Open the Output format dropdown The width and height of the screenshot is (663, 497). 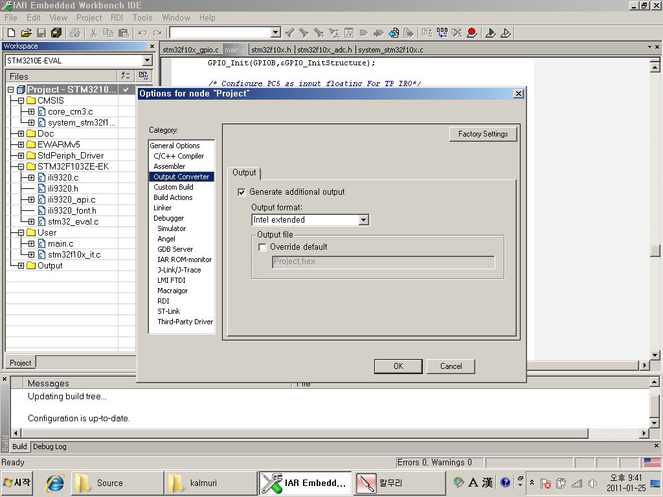pyautogui.click(x=363, y=220)
